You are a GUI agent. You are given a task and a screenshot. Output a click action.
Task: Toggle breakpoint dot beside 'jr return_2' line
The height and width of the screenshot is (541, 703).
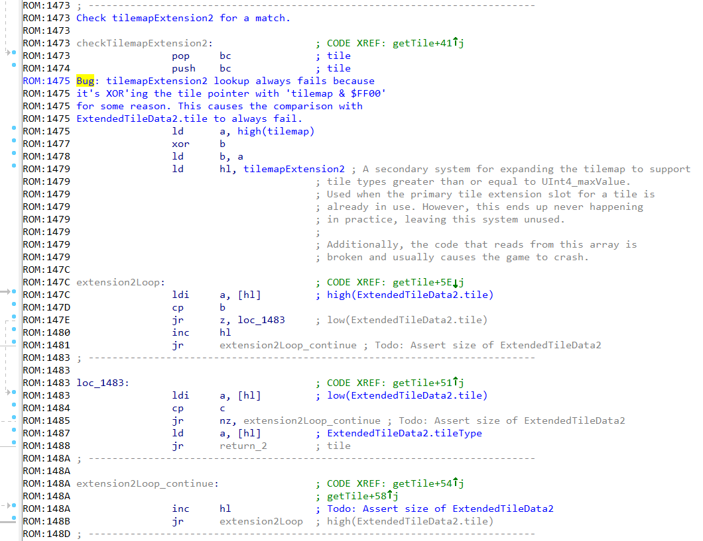14,442
